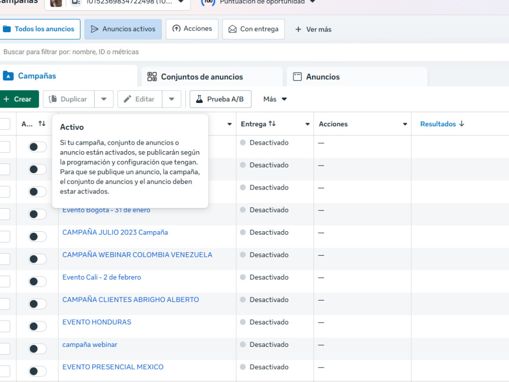Click Ver más plus option
The height and width of the screenshot is (382, 509).
pyautogui.click(x=313, y=30)
